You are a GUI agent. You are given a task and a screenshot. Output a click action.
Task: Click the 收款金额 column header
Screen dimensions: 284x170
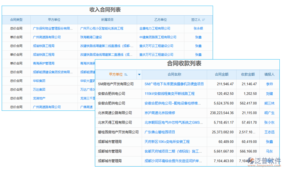(x=248, y=74)
